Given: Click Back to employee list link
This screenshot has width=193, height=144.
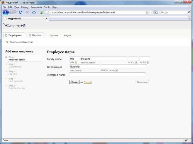Looking at the screenshot, I should [x=19, y=42].
